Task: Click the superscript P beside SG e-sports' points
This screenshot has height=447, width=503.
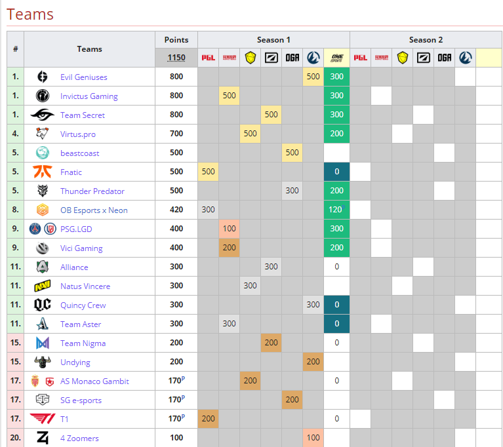Action: pyautogui.click(x=183, y=398)
